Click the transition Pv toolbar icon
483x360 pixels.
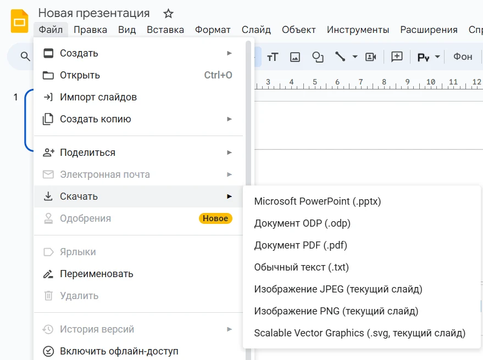tap(423, 57)
